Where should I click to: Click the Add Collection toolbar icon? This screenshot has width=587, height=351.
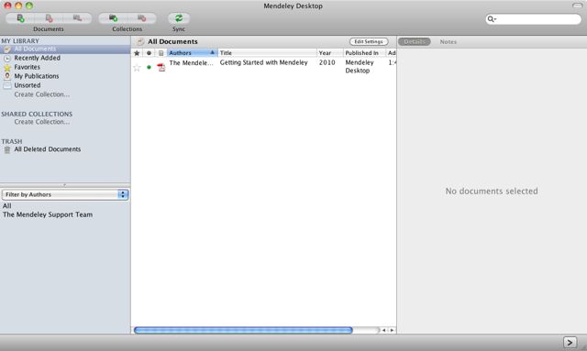[113, 18]
